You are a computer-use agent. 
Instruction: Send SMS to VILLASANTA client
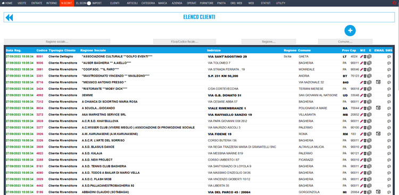(389, 115)
